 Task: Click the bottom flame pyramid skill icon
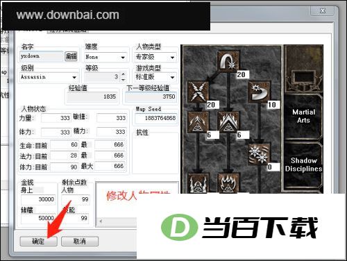pyautogui.click(x=228, y=183)
